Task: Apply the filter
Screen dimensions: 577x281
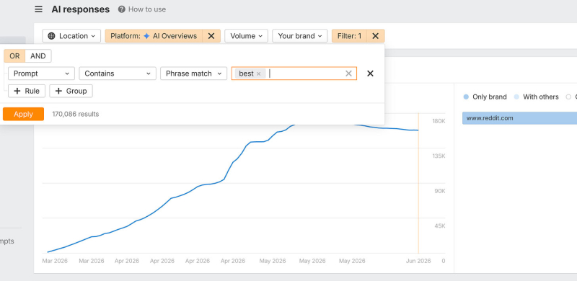Action: pyautogui.click(x=23, y=114)
